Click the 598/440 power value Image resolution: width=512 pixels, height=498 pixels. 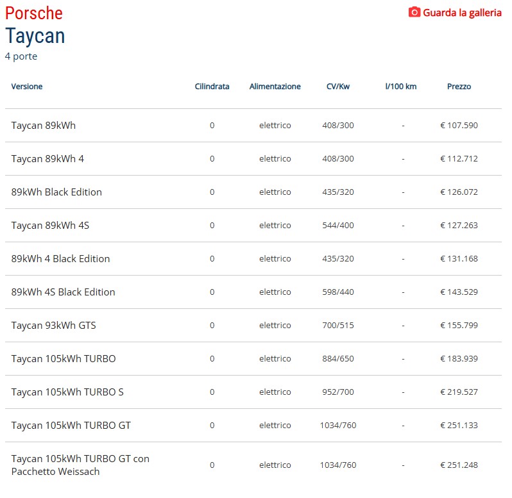[x=338, y=292]
